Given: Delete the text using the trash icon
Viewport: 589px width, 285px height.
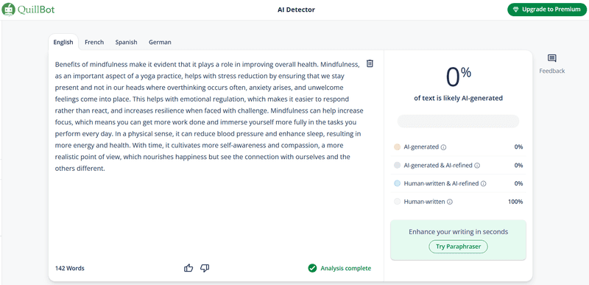Looking at the screenshot, I should tap(370, 63).
